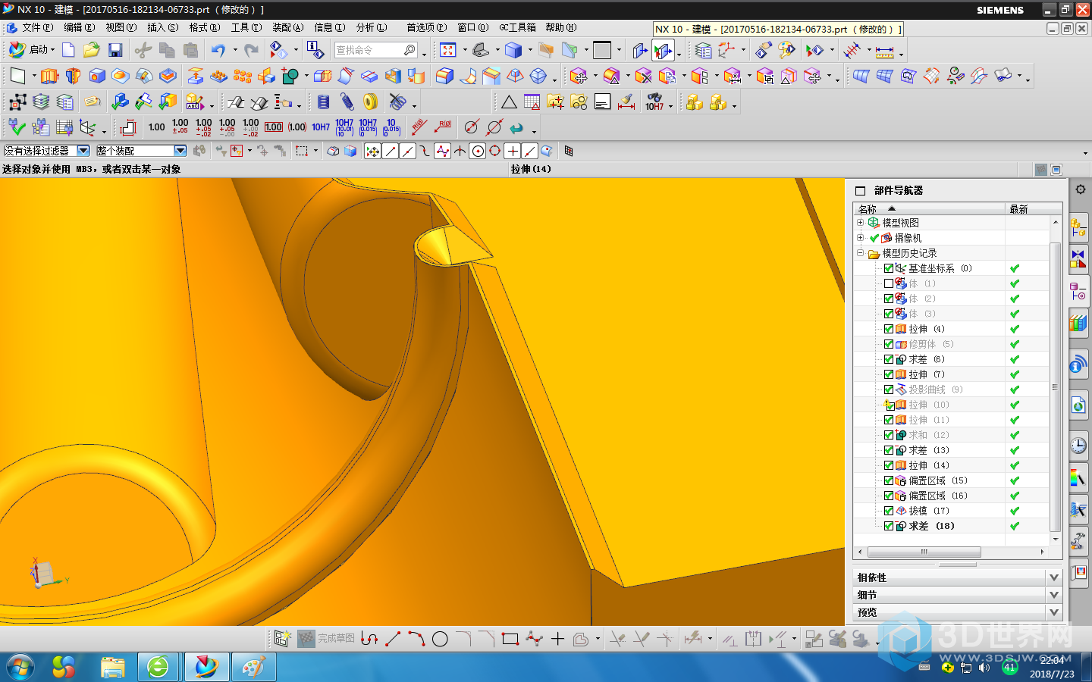Click the system tray volume icon
This screenshot has height=682, width=1092.
[x=984, y=668]
